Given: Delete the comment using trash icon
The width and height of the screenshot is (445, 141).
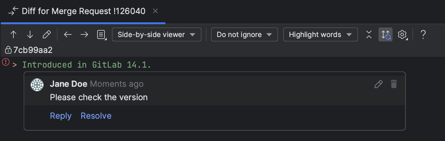Looking at the screenshot, I should 394,84.
